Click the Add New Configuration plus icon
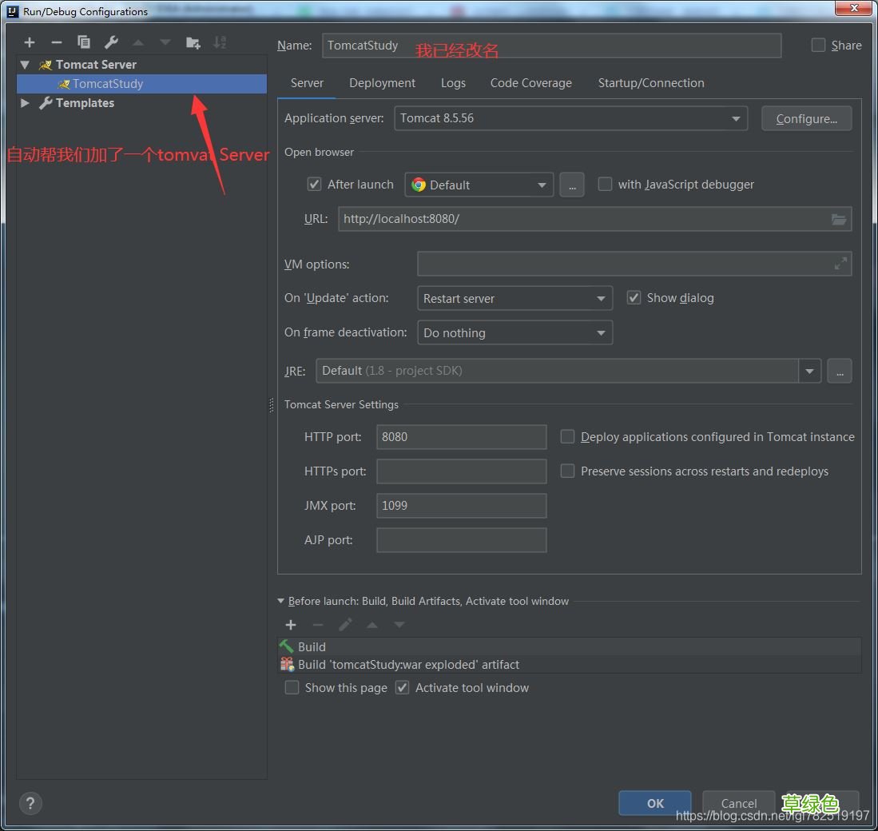 30,42
